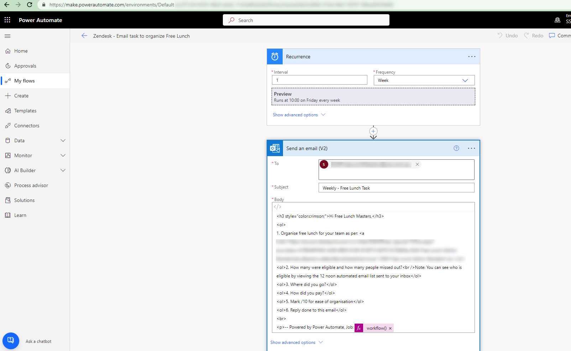Click the Subject field Weekly - Free Lunch Task
The height and width of the screenshot is (351, 571).
[x=396, y=188]
